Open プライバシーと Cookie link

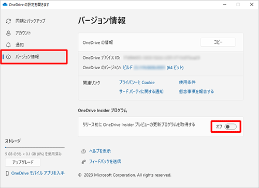coord(137,83)
